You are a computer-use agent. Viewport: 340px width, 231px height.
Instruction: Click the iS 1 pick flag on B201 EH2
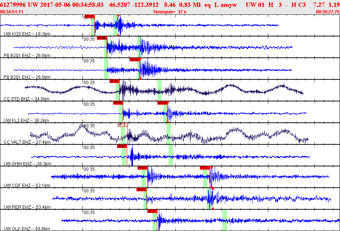tap(135, 60)
